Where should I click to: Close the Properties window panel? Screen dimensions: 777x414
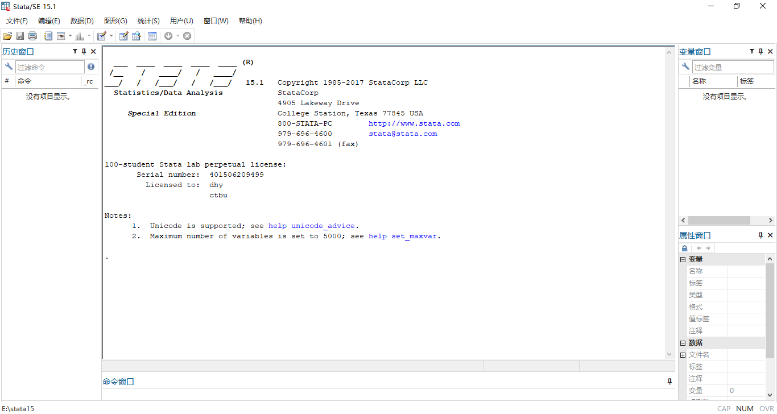(x=770, y=235)
